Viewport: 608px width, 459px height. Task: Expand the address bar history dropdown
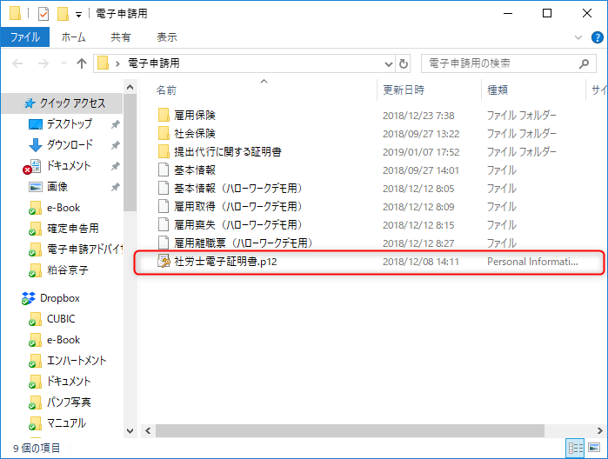click(388, 63)
